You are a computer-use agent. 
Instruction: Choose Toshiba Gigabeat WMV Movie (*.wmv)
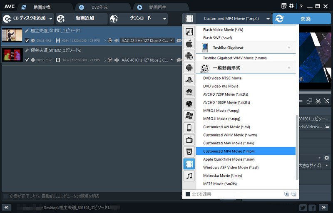click(246, 58)
